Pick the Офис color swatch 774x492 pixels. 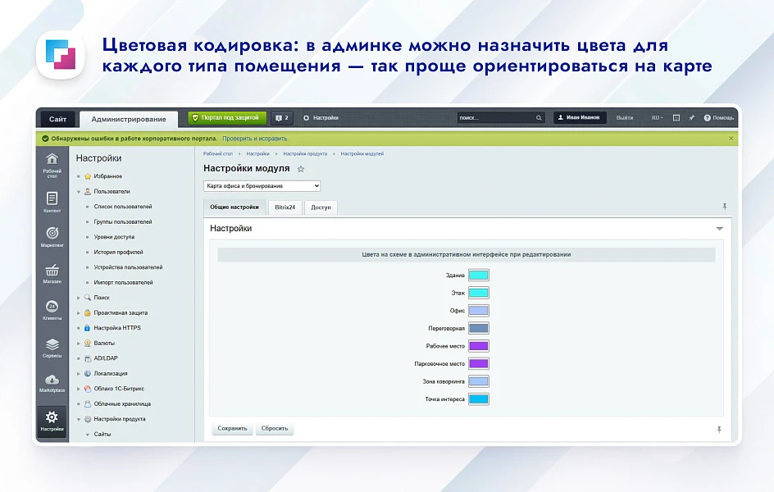[x=478, y=311]
